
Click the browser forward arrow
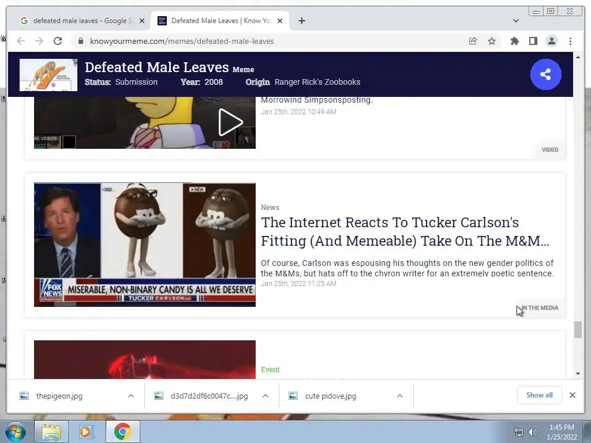39,41
